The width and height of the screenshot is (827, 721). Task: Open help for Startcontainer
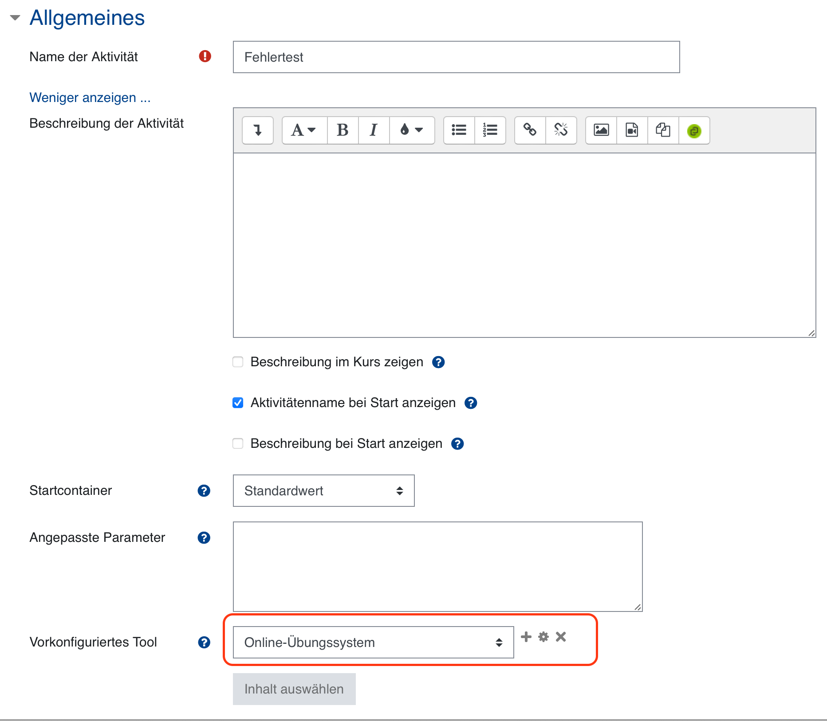pos(204,491)
